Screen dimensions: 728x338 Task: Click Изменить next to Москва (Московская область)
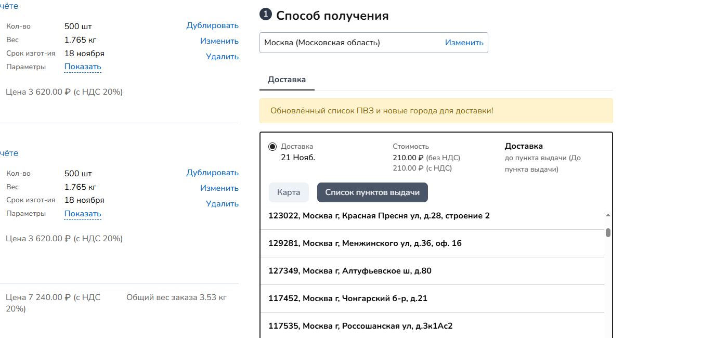[463, 43]
